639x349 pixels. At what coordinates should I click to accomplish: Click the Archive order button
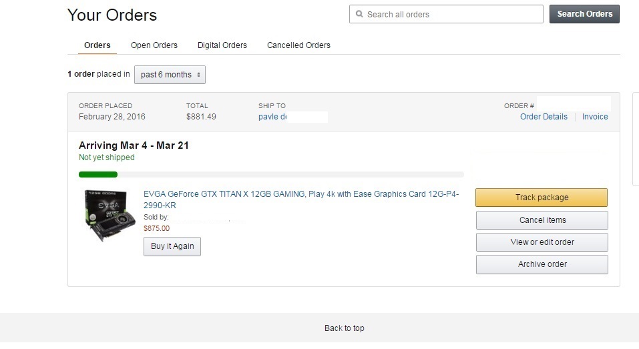coord(542,264)
